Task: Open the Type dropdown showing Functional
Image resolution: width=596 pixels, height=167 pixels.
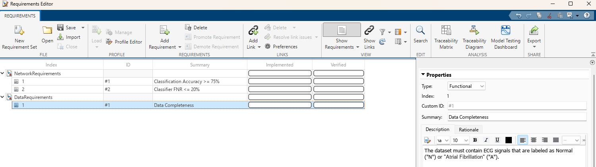Action: (466, 86)
